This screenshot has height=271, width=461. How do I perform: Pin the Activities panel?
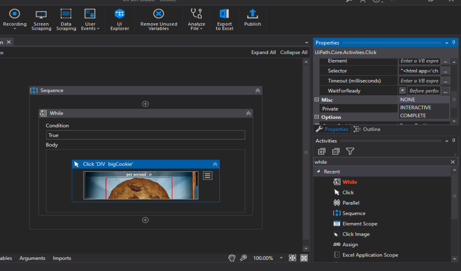(x=454, y=141)
